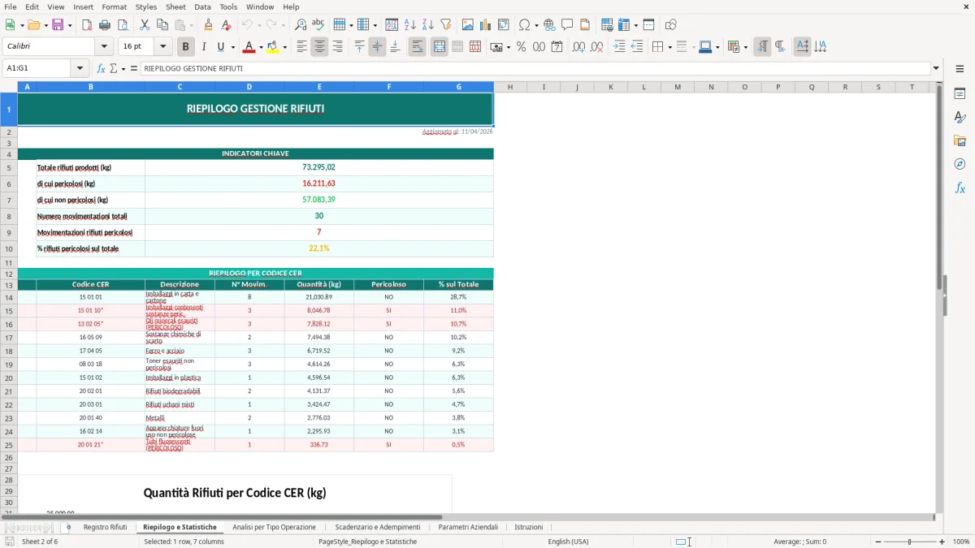Click Increase Indent icon
975x548 pixels.
(619, 47)
